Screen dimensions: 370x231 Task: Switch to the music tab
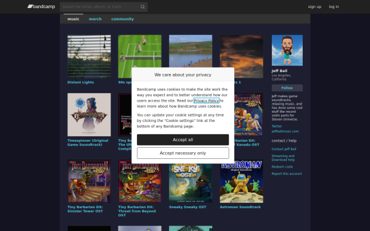pos(73,19)
